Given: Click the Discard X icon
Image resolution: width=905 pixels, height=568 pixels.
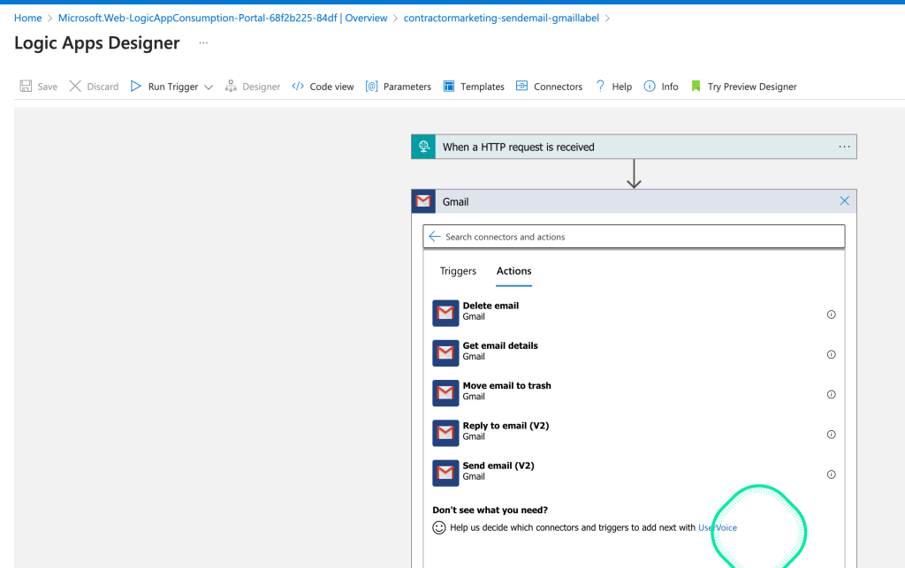Looking at the screenshot, I should click(75, 87).
